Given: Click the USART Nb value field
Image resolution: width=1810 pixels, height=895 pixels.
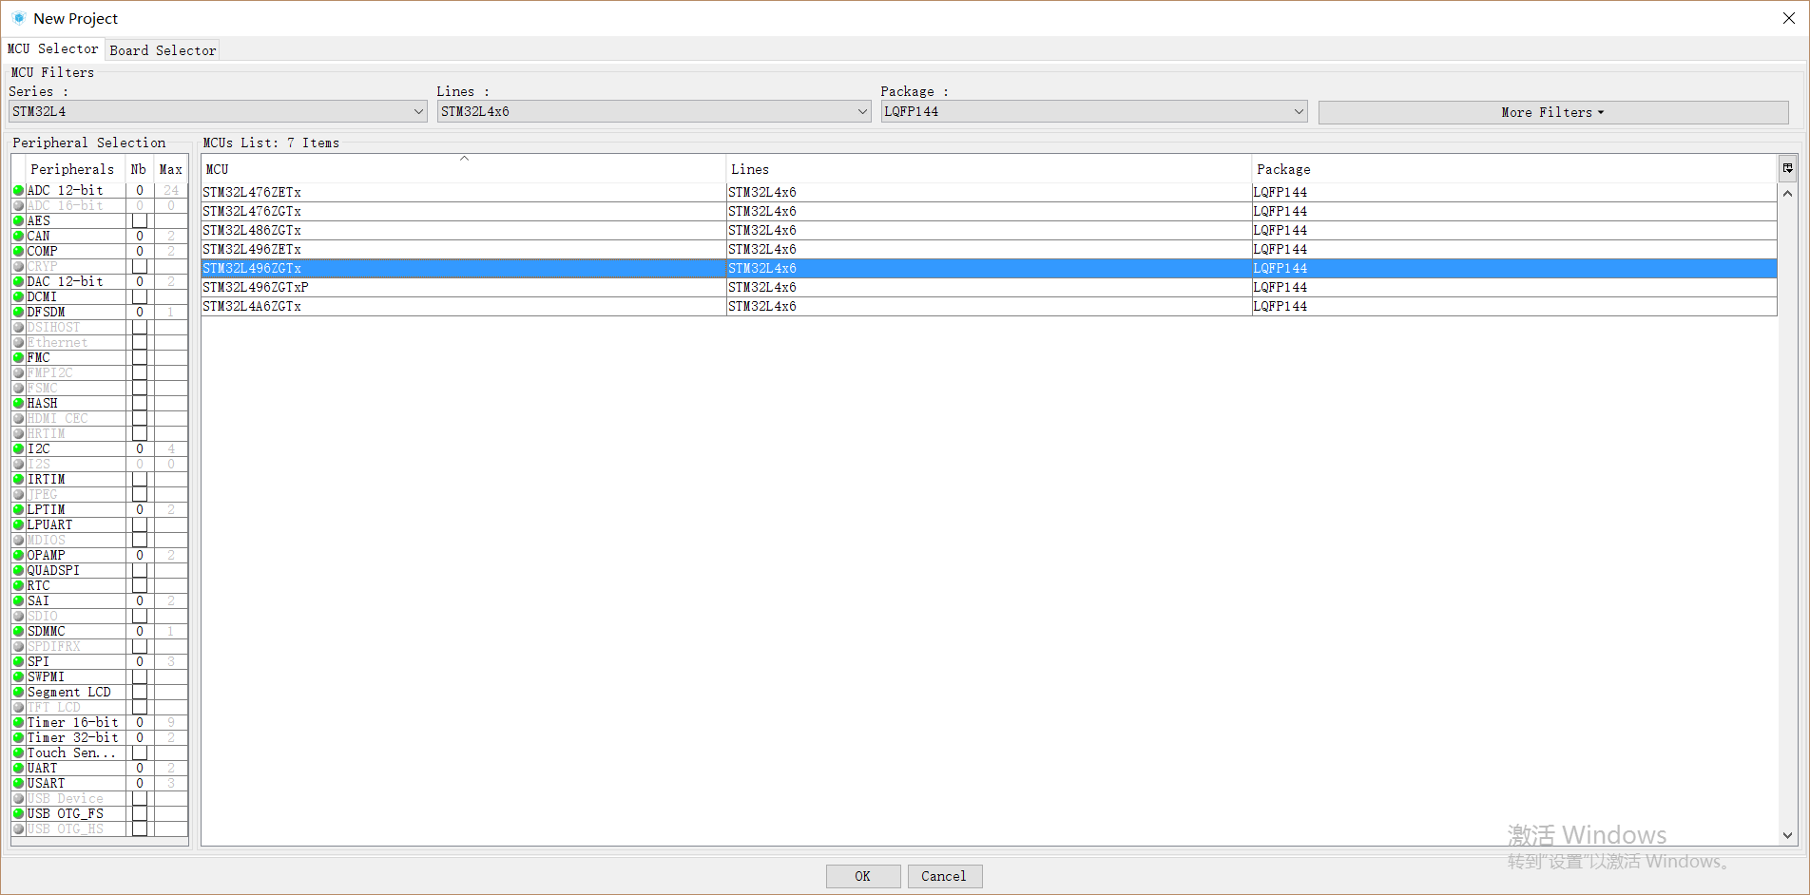Looking at the screenshot, I should (x=140, y=783).
